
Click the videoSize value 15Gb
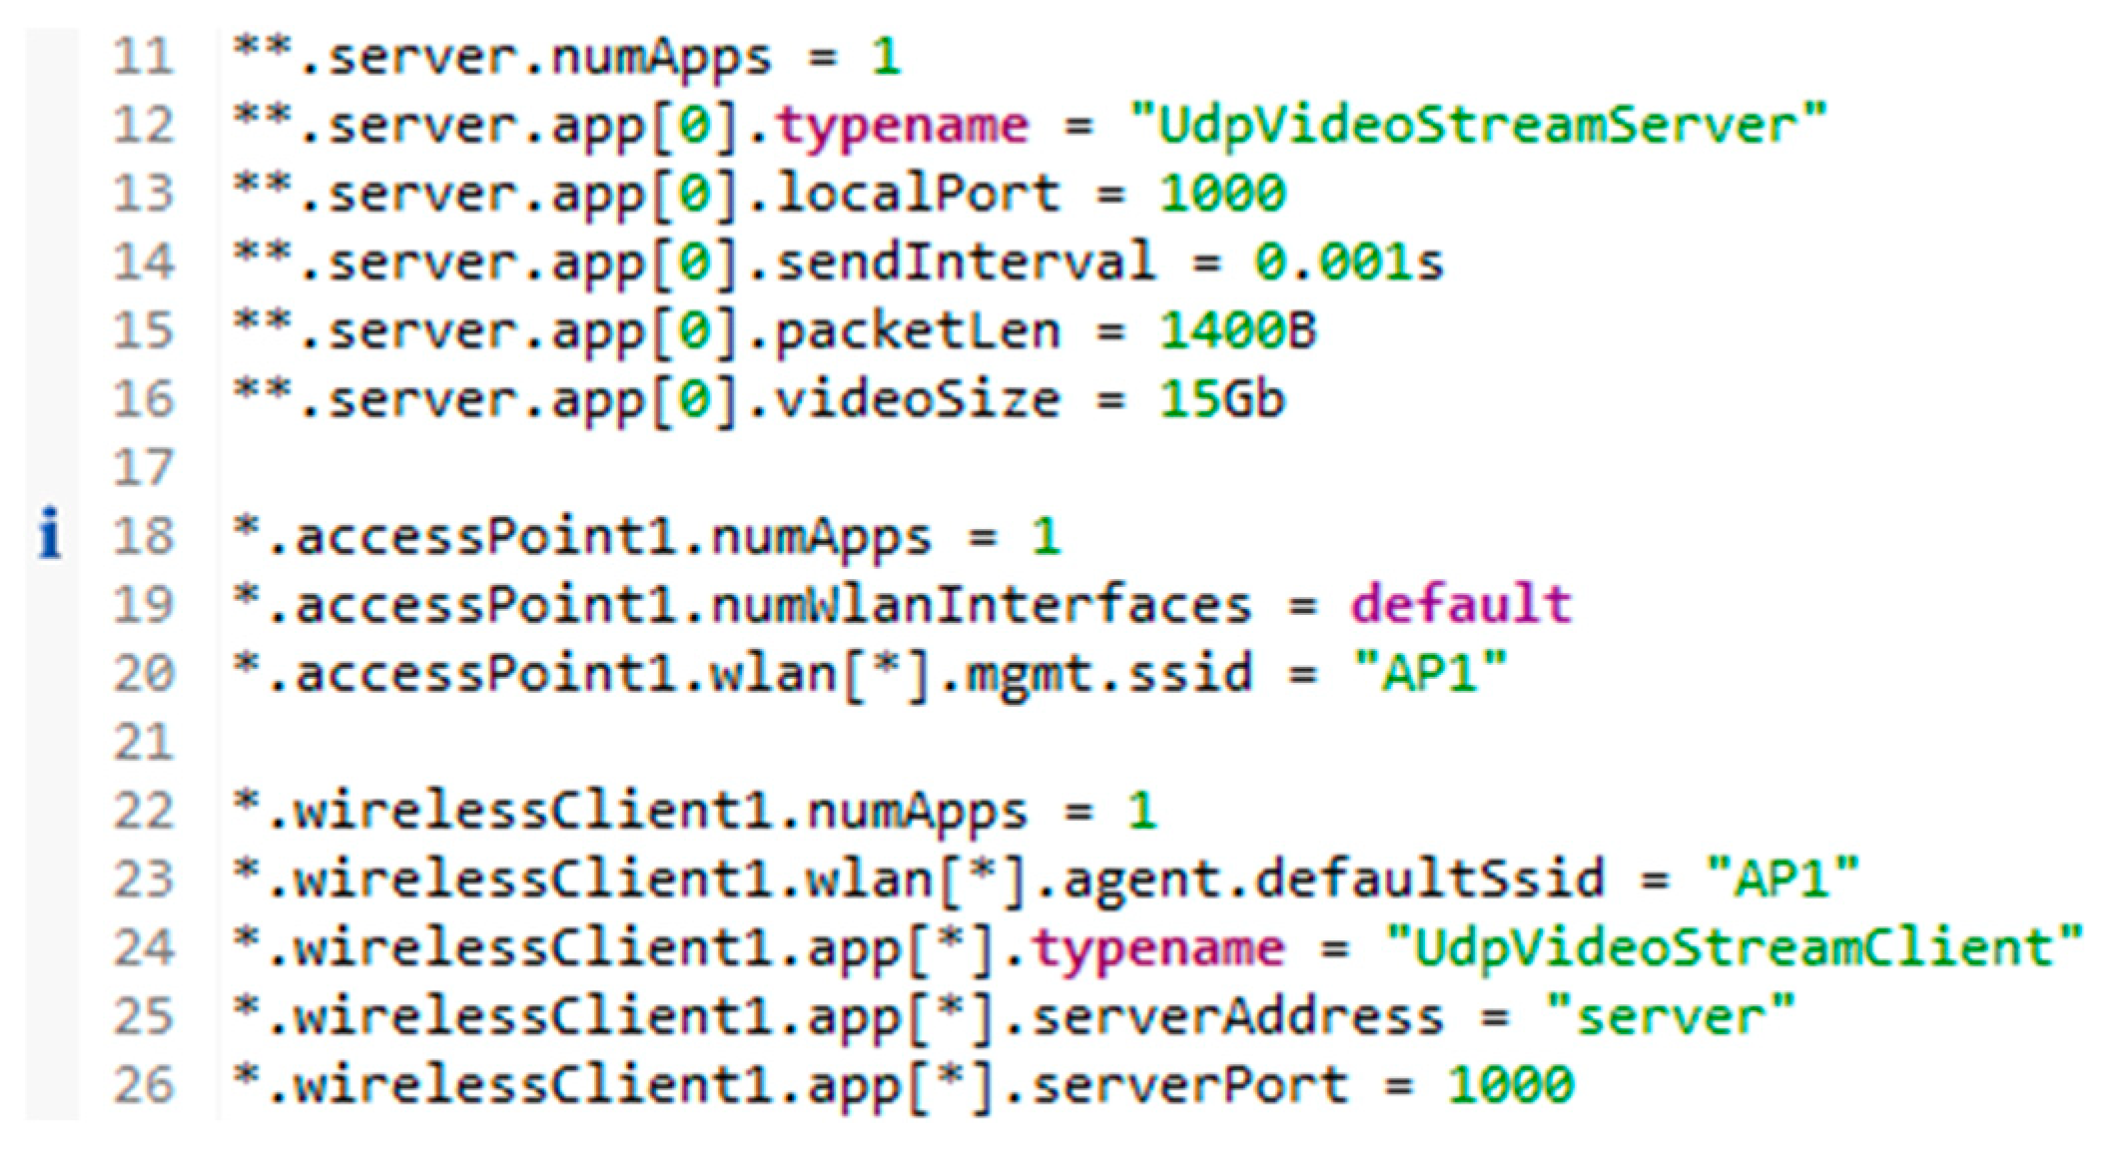pos(1222,399)
